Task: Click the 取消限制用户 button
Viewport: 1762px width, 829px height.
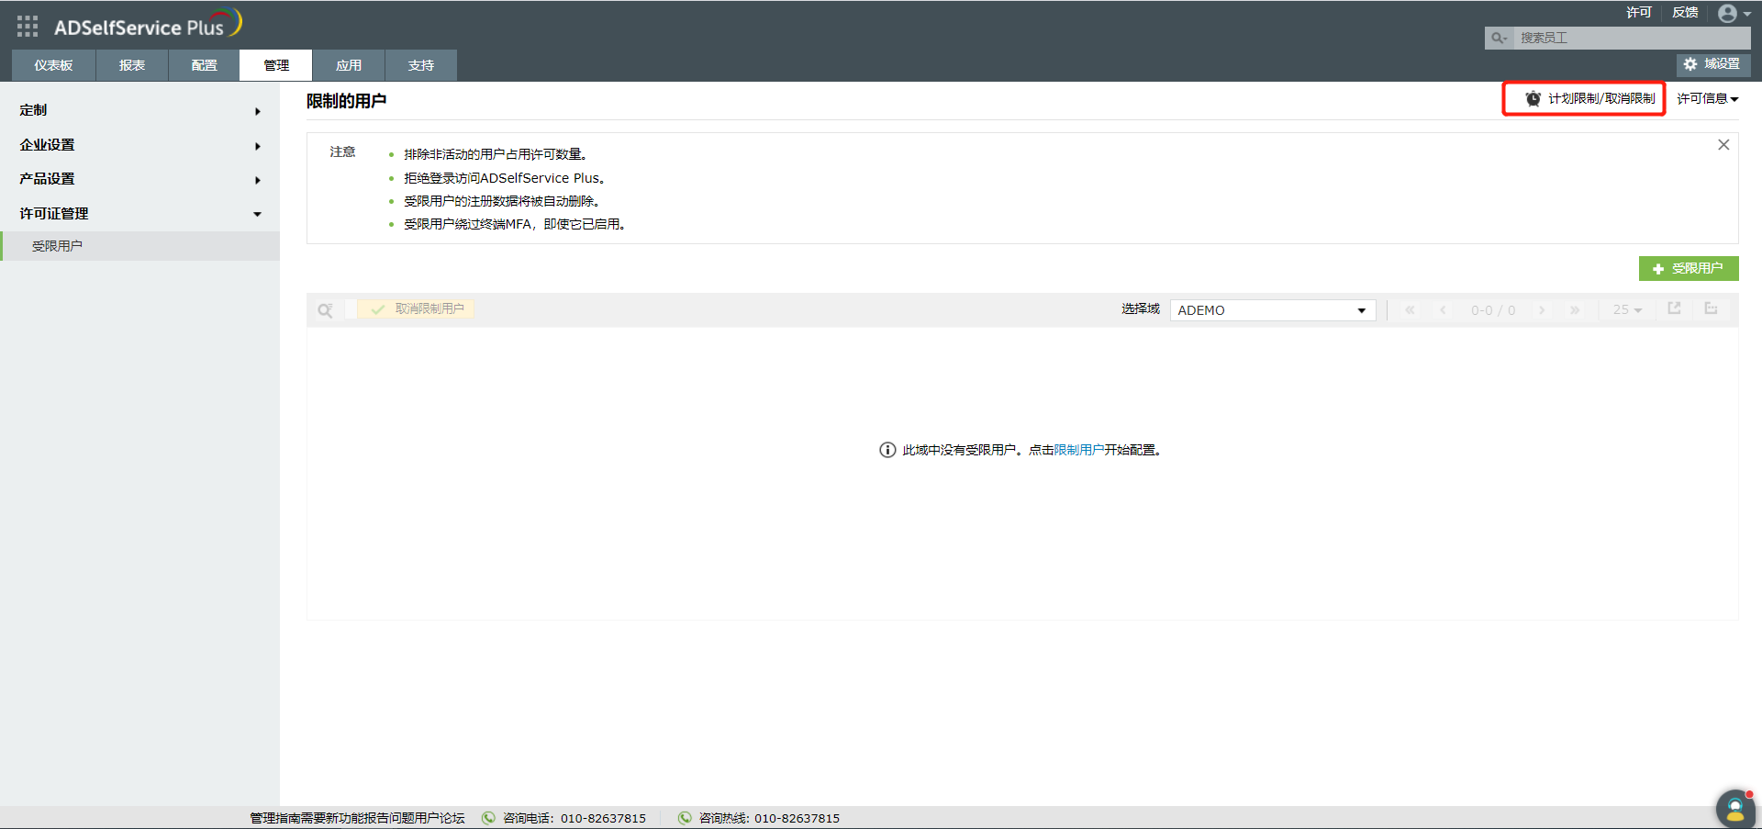Action: pyautogui.click(x=417, y=309)
